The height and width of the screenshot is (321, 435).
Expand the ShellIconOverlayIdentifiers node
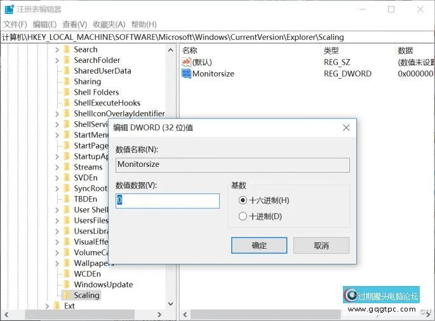coord(57,114)
